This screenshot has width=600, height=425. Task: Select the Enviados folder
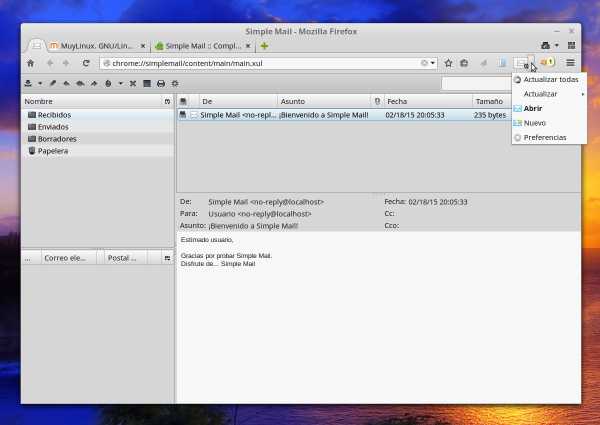coord(97,127)
